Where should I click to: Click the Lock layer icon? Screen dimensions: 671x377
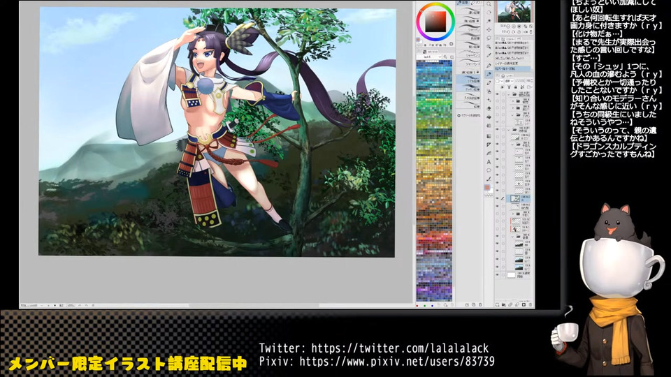tap(516, 87)
